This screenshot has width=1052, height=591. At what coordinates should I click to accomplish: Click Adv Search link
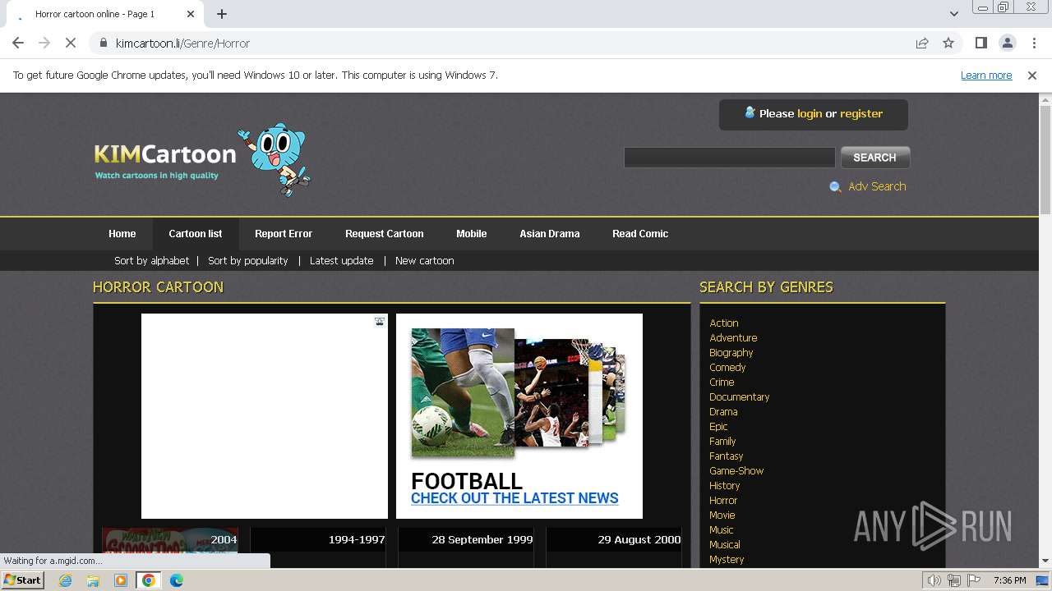(x=877, y=186)
